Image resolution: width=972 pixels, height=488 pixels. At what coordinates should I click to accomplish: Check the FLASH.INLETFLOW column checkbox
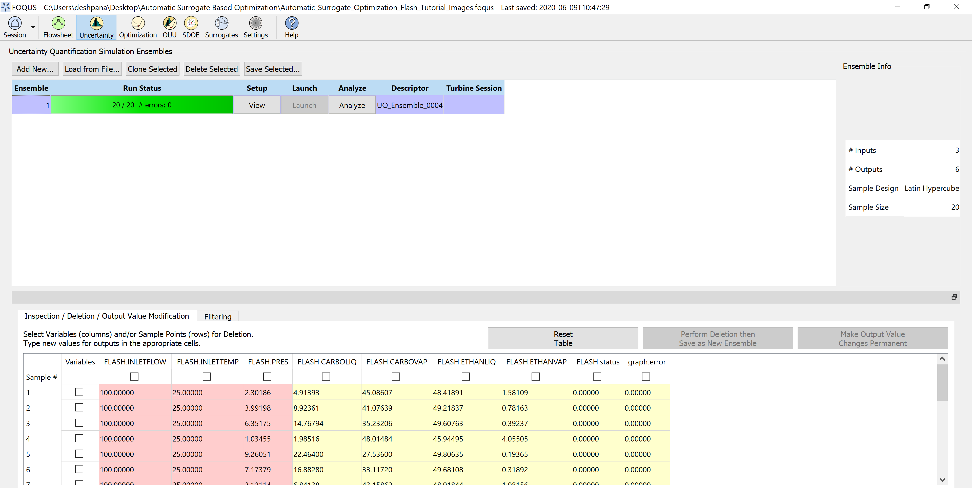pyautogui.click(x=134, y=377)
